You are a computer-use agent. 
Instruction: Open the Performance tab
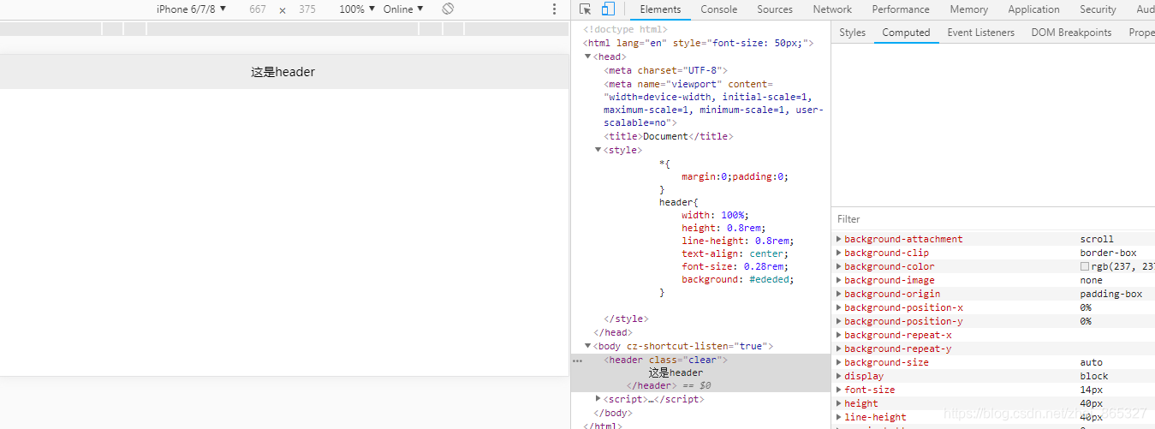tap(901, 9)
